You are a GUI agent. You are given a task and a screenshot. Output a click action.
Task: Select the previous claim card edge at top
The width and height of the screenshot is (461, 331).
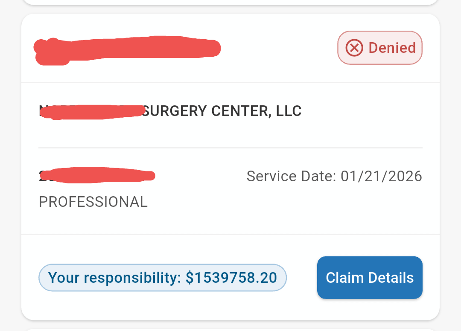coord(230,2)
